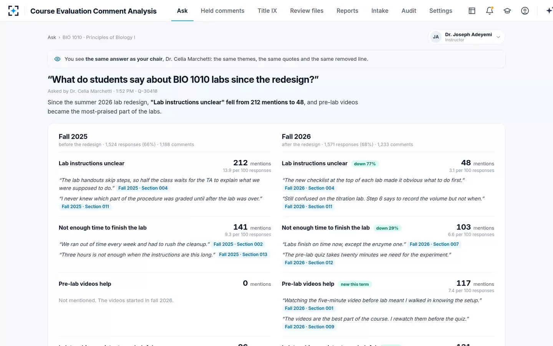Open the Intake tab
Image resolution: width=553 pixels, height=346 pixels.
pyautogui.click(x=380, y=11)
